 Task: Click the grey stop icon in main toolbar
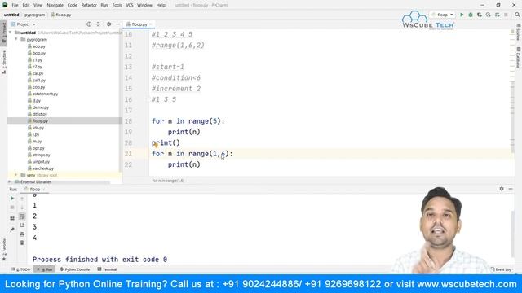pyautogui.click(x=506, y=15)
